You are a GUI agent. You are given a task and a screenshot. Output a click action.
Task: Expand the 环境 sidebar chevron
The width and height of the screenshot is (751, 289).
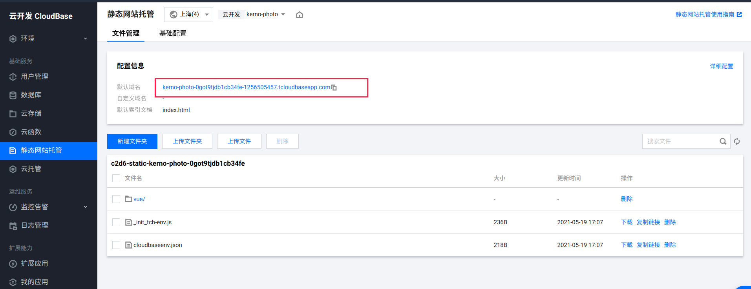(x=86, y=38)
